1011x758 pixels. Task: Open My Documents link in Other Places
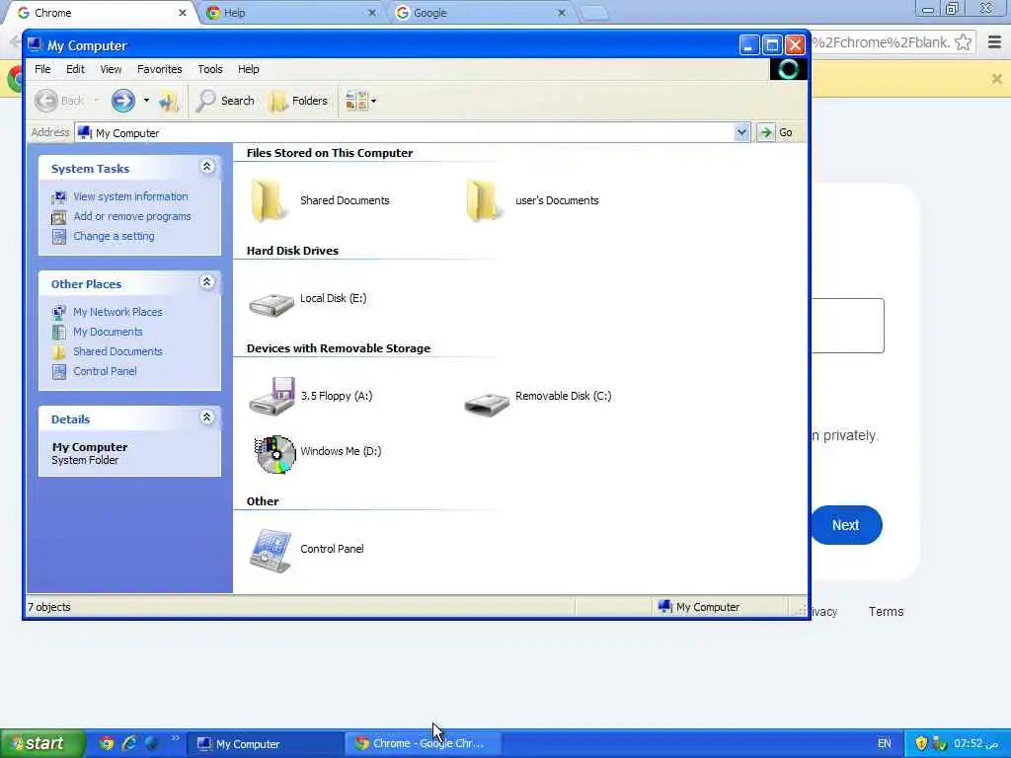pyautogui.click(x=108, y=332)
